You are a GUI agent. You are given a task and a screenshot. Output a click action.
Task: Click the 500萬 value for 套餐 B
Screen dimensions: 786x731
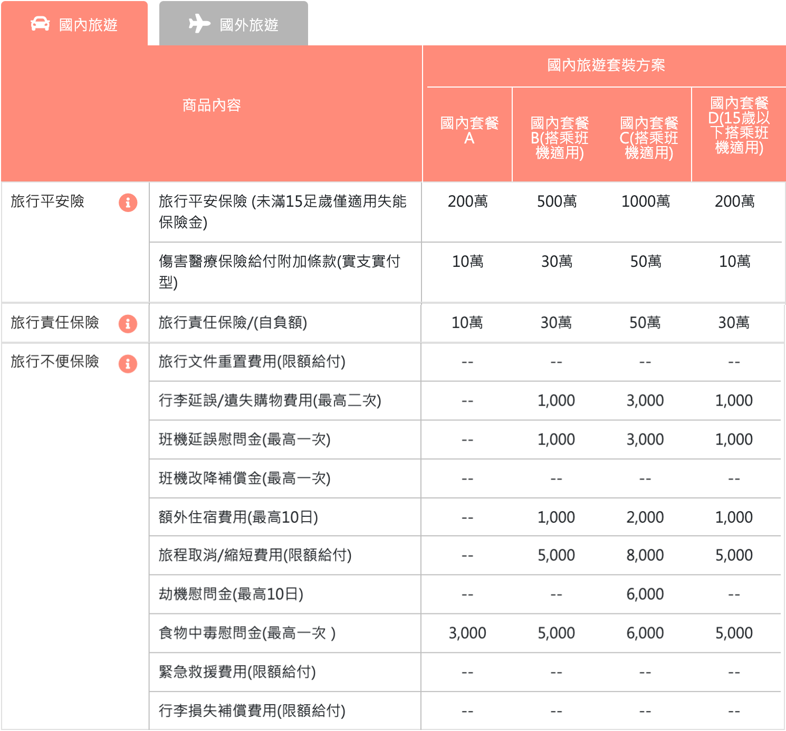pos(557,201)
